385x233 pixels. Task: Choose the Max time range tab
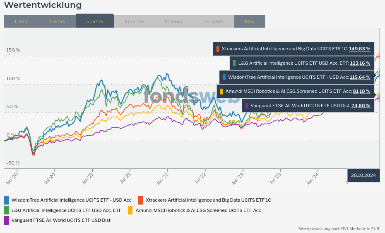(x=249, y=21)
